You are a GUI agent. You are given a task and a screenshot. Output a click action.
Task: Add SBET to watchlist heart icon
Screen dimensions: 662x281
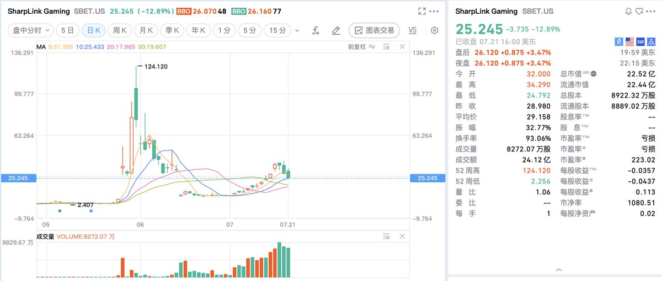[x=639, y=11]
